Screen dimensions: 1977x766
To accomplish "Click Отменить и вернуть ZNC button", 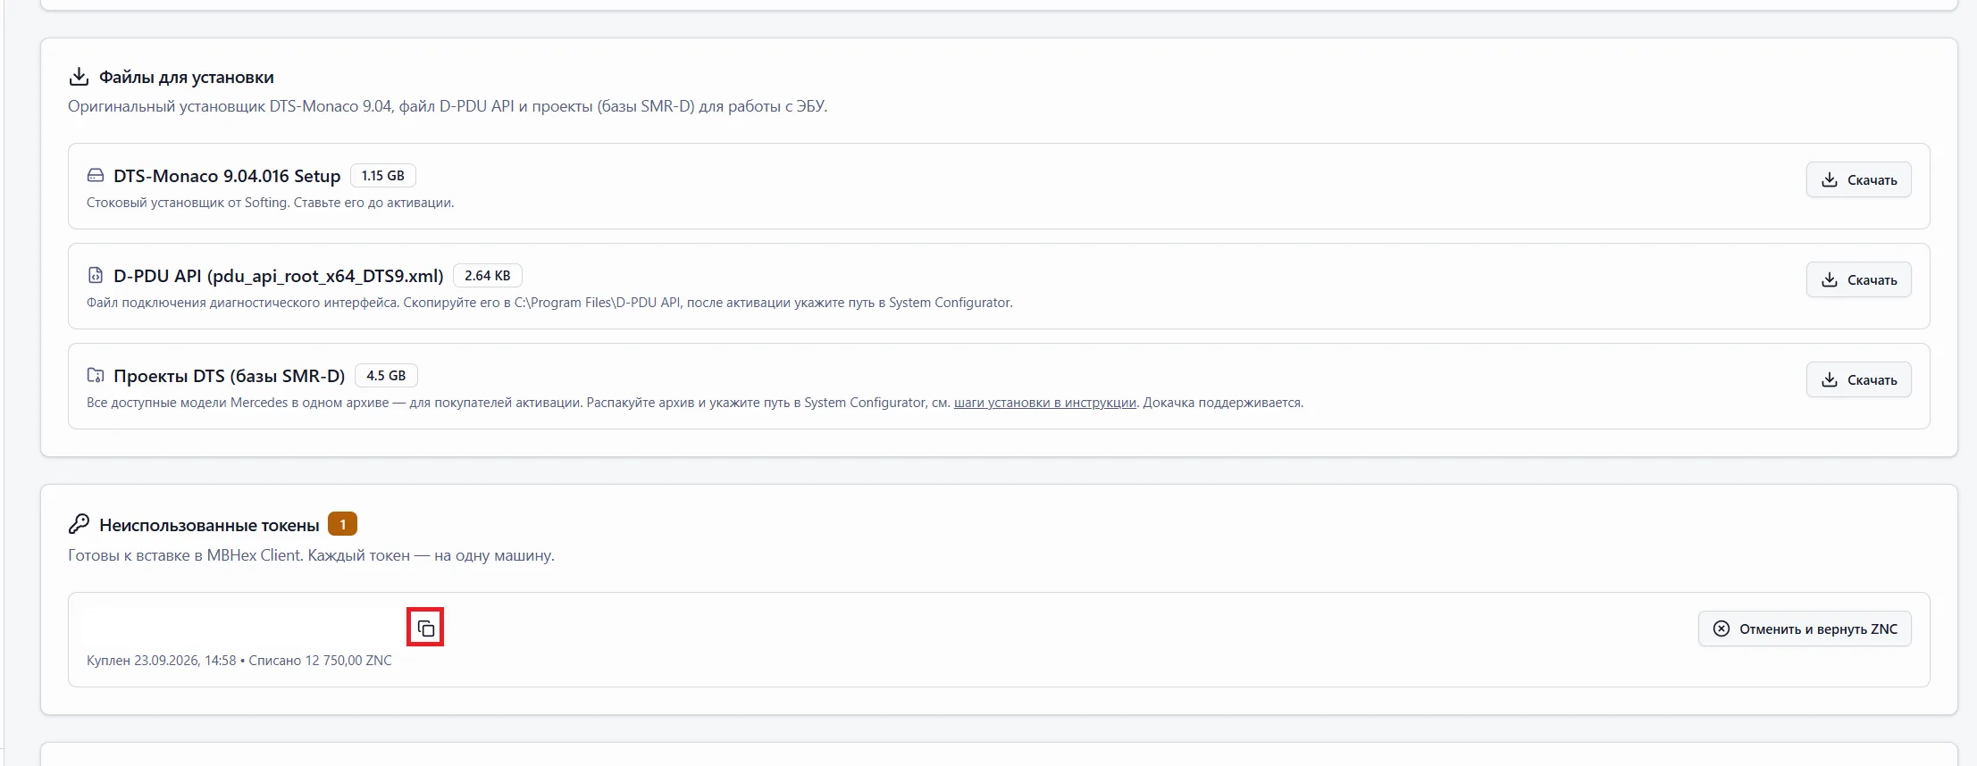I will click(1805, 629).
